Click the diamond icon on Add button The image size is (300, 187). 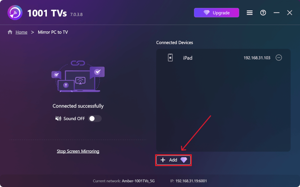pyautogui.click(x=184, y=160)
